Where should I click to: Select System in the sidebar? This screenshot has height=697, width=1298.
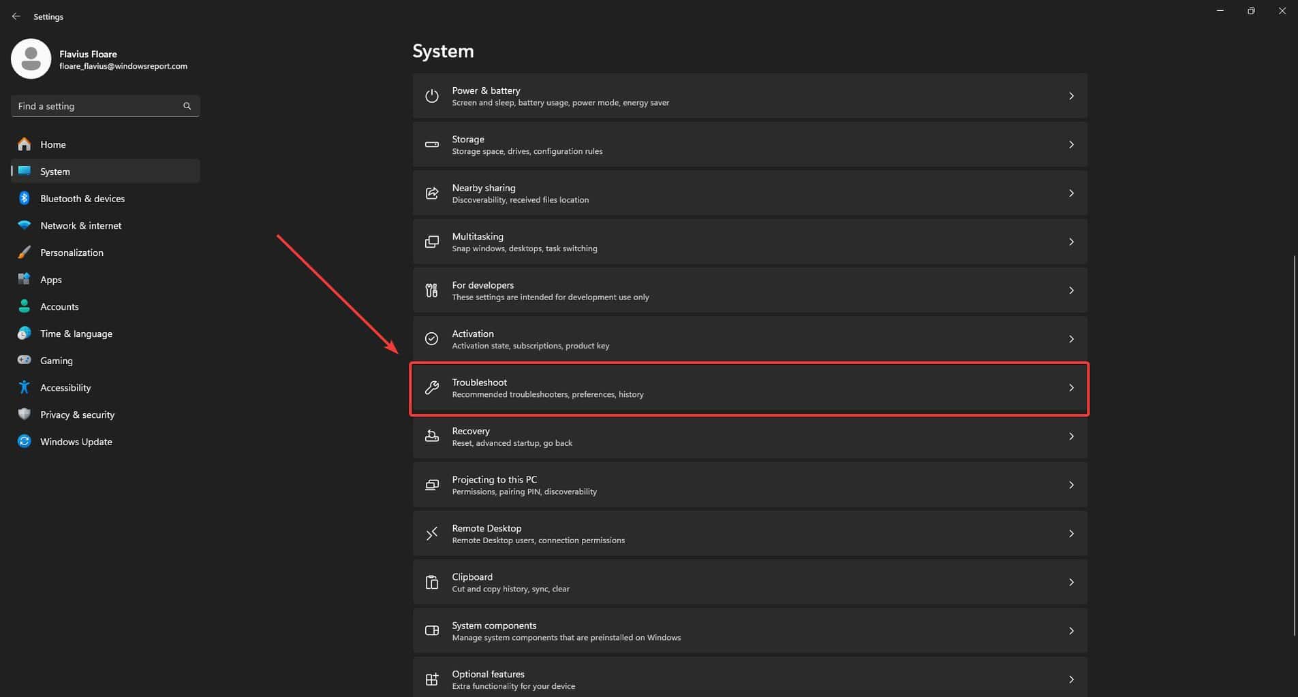tap(105, 172)
